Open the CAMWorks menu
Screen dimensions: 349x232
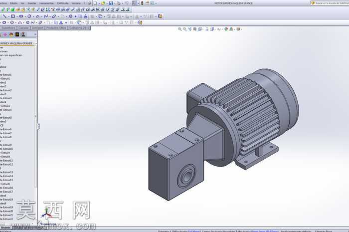[x=62, y=3]
